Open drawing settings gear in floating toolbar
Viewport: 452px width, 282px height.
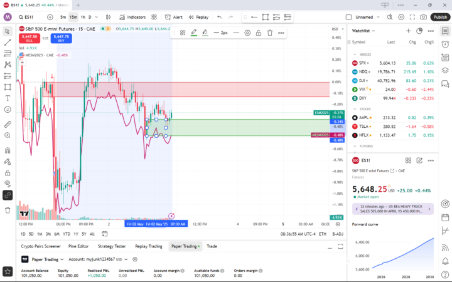[247, 33]
